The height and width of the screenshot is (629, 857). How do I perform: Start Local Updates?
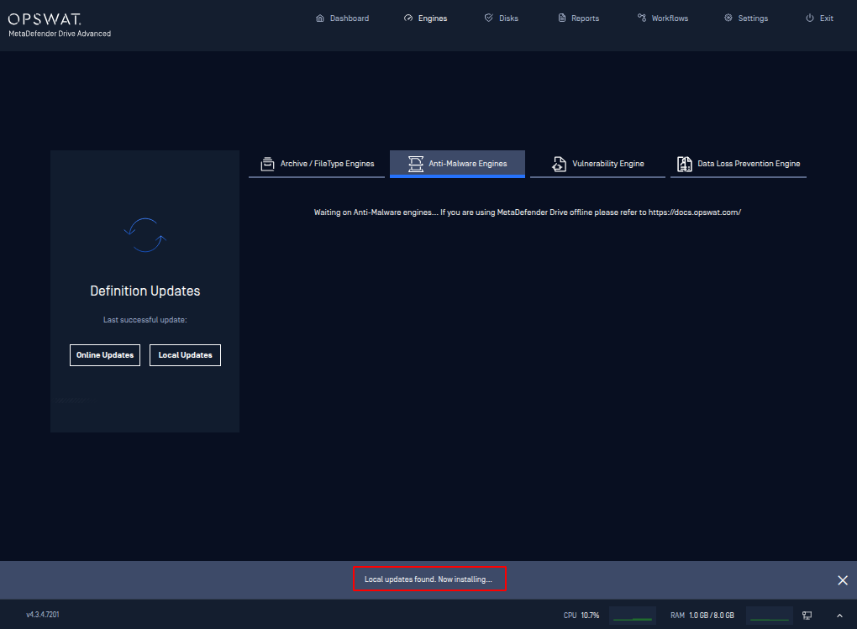click(x=186, y=355)
